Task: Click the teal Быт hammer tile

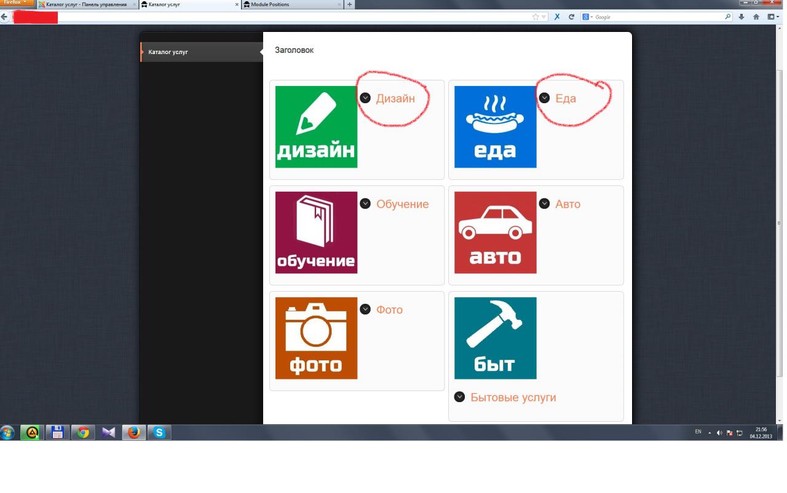Action: click(495, 338)
